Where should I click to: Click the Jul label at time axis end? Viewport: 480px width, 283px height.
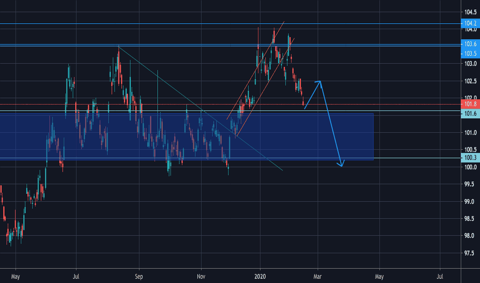[x=440, y=277]
